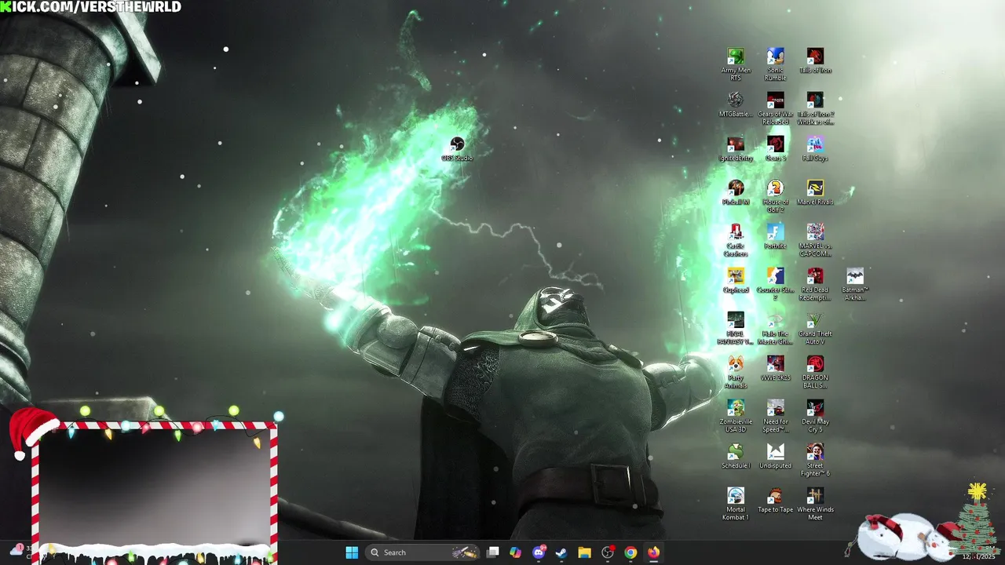Click the Mortal Kombat 1 icon
1005x565 pixels.
736,504
